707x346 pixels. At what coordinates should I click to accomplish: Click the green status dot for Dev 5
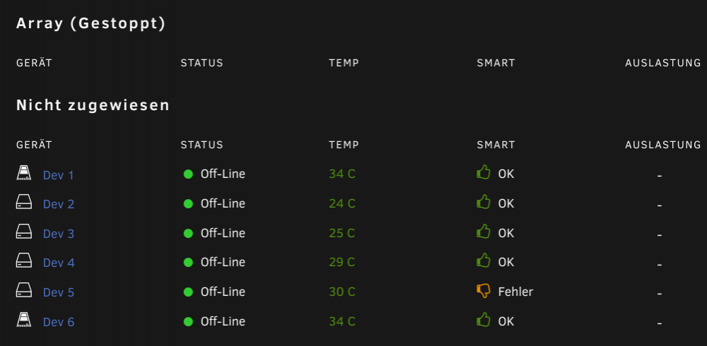point(189,292)
